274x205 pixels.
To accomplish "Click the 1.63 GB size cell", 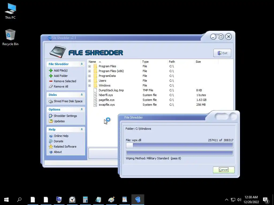I will pos(201,100).
